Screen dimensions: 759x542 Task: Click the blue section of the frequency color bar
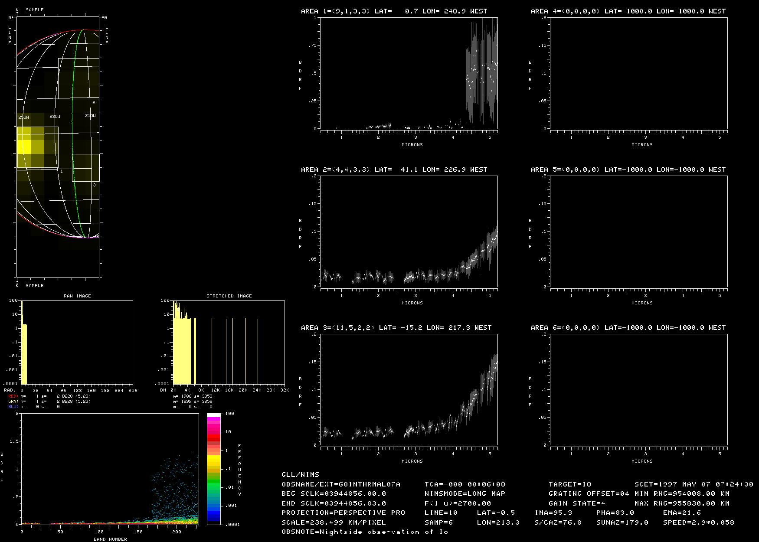(x=213, y=515)
